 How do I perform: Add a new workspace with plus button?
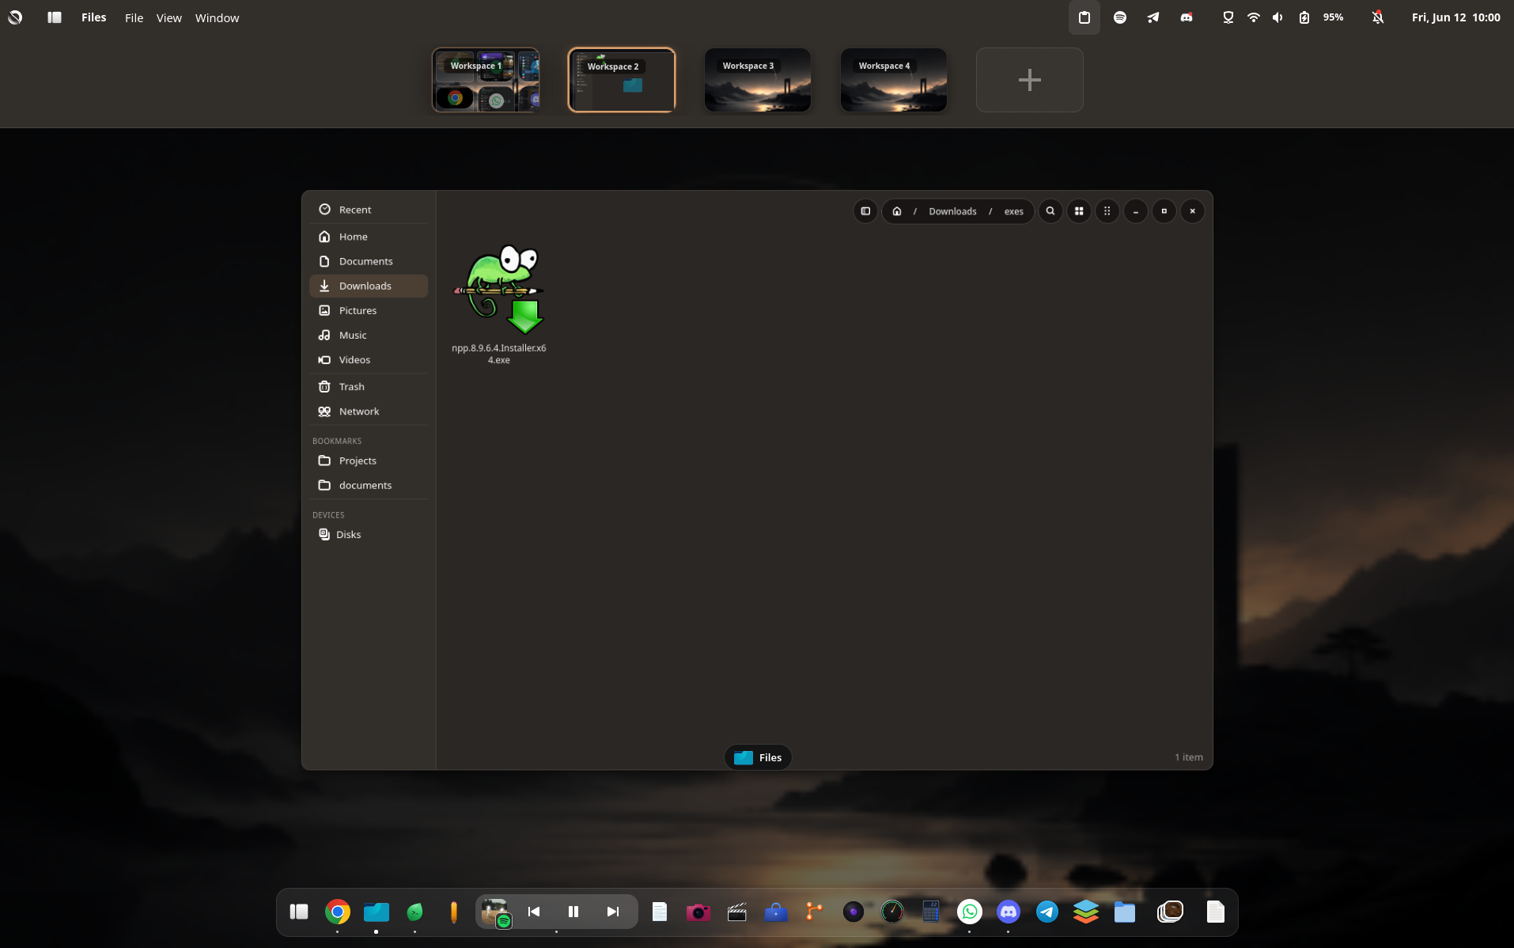click(x=1030, y=80)
